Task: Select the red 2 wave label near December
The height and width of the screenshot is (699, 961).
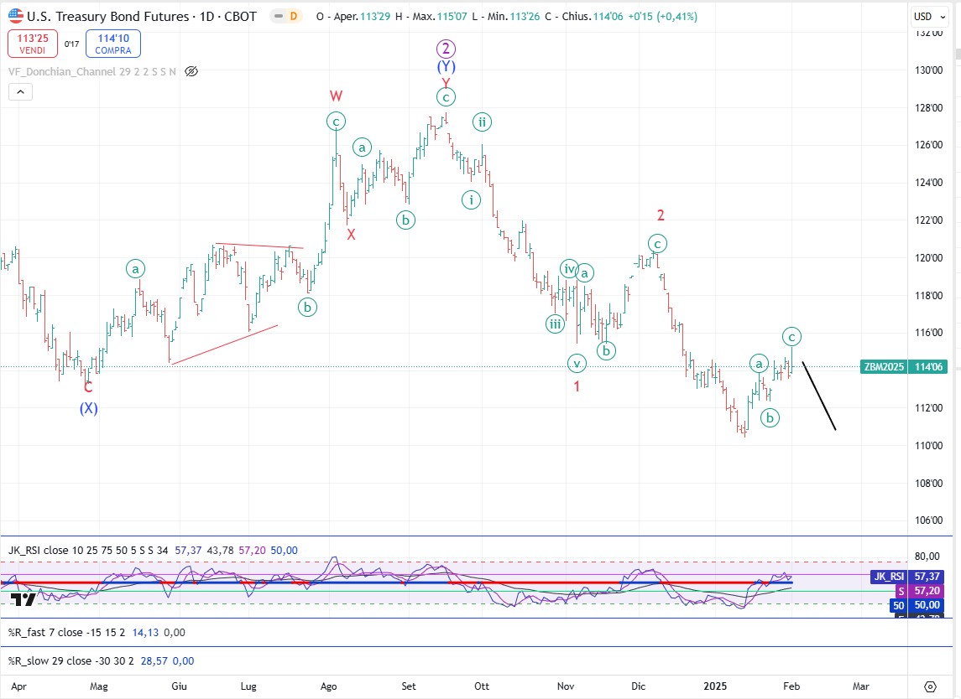Action: (x=661, y=215)
